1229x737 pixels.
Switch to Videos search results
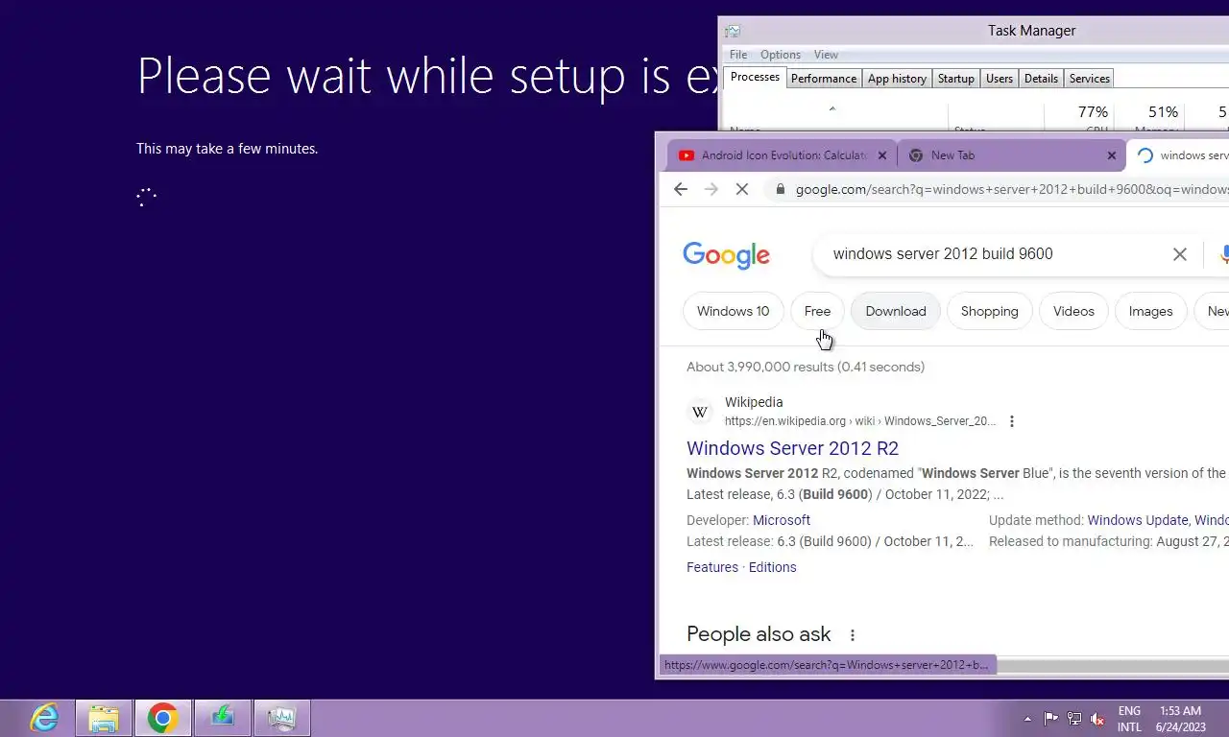pyautogui.click(x=1073, y=311)
